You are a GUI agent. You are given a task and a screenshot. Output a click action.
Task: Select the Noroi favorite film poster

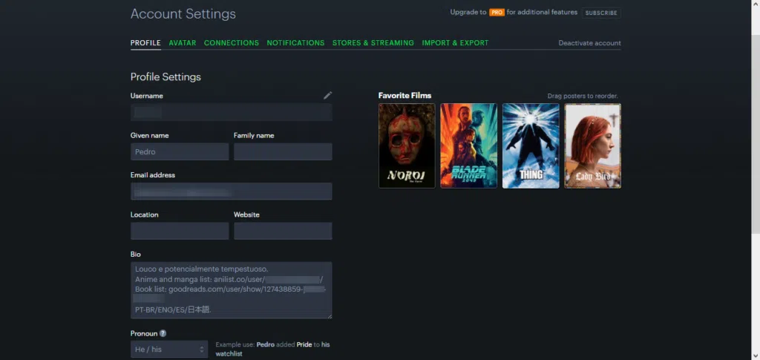pyautogui.click(x=407, y=145)
